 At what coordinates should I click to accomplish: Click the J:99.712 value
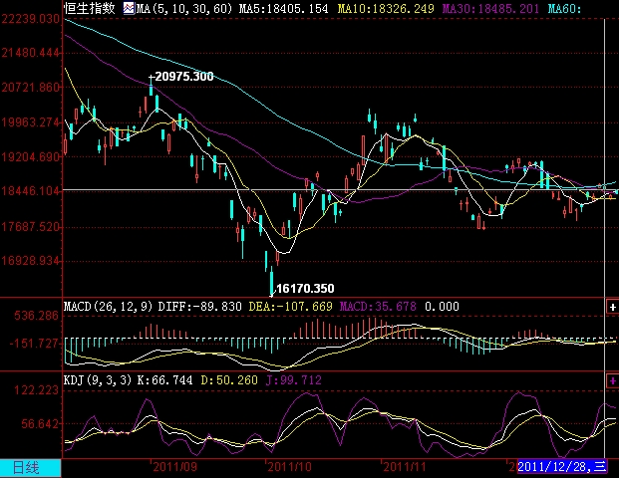coord(294,380)
